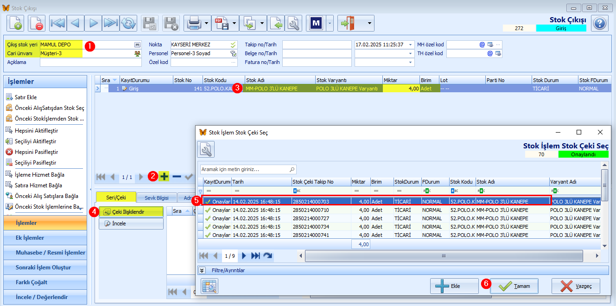This screenshot has height=306, width=616.
Task: Click the minus remove-row icon in grid navigator
Action: (x=177, y=177)
